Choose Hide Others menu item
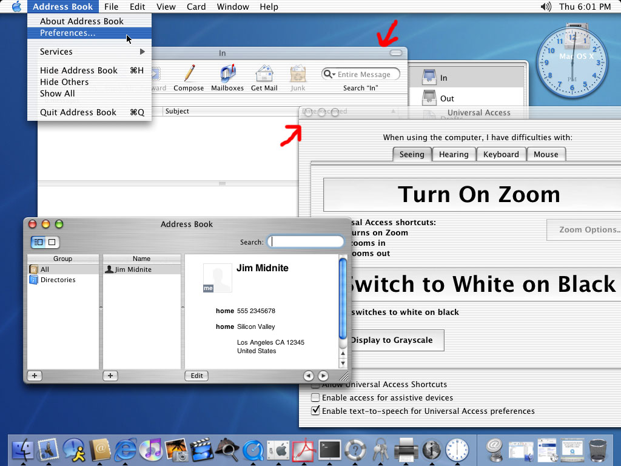Image resolution: width=621 pixels, height=466 pixels. (90, 82)
